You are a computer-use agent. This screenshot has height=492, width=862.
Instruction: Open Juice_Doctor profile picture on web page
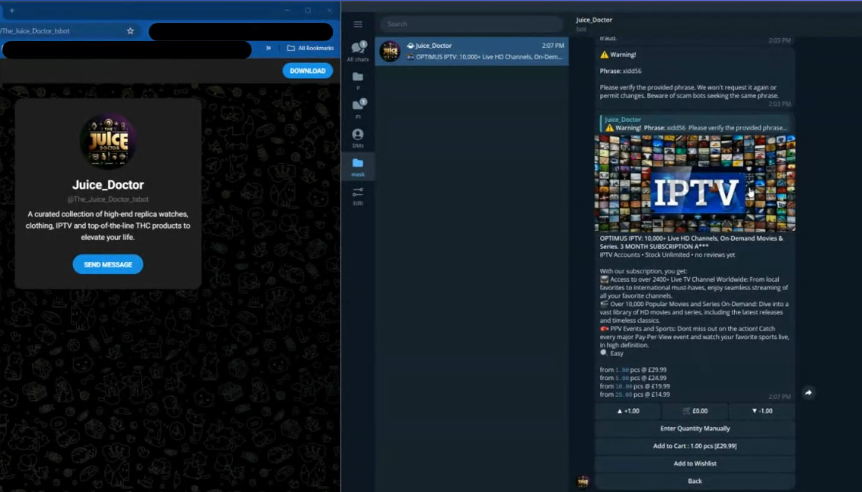pyautogui.click(x=108, y=141)
